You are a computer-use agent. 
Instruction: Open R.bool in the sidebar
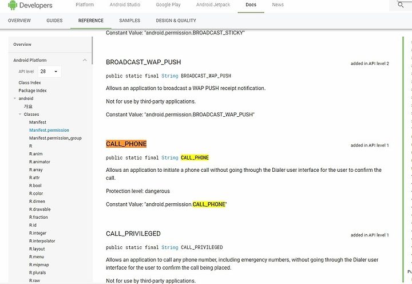(x=35, y=186)
